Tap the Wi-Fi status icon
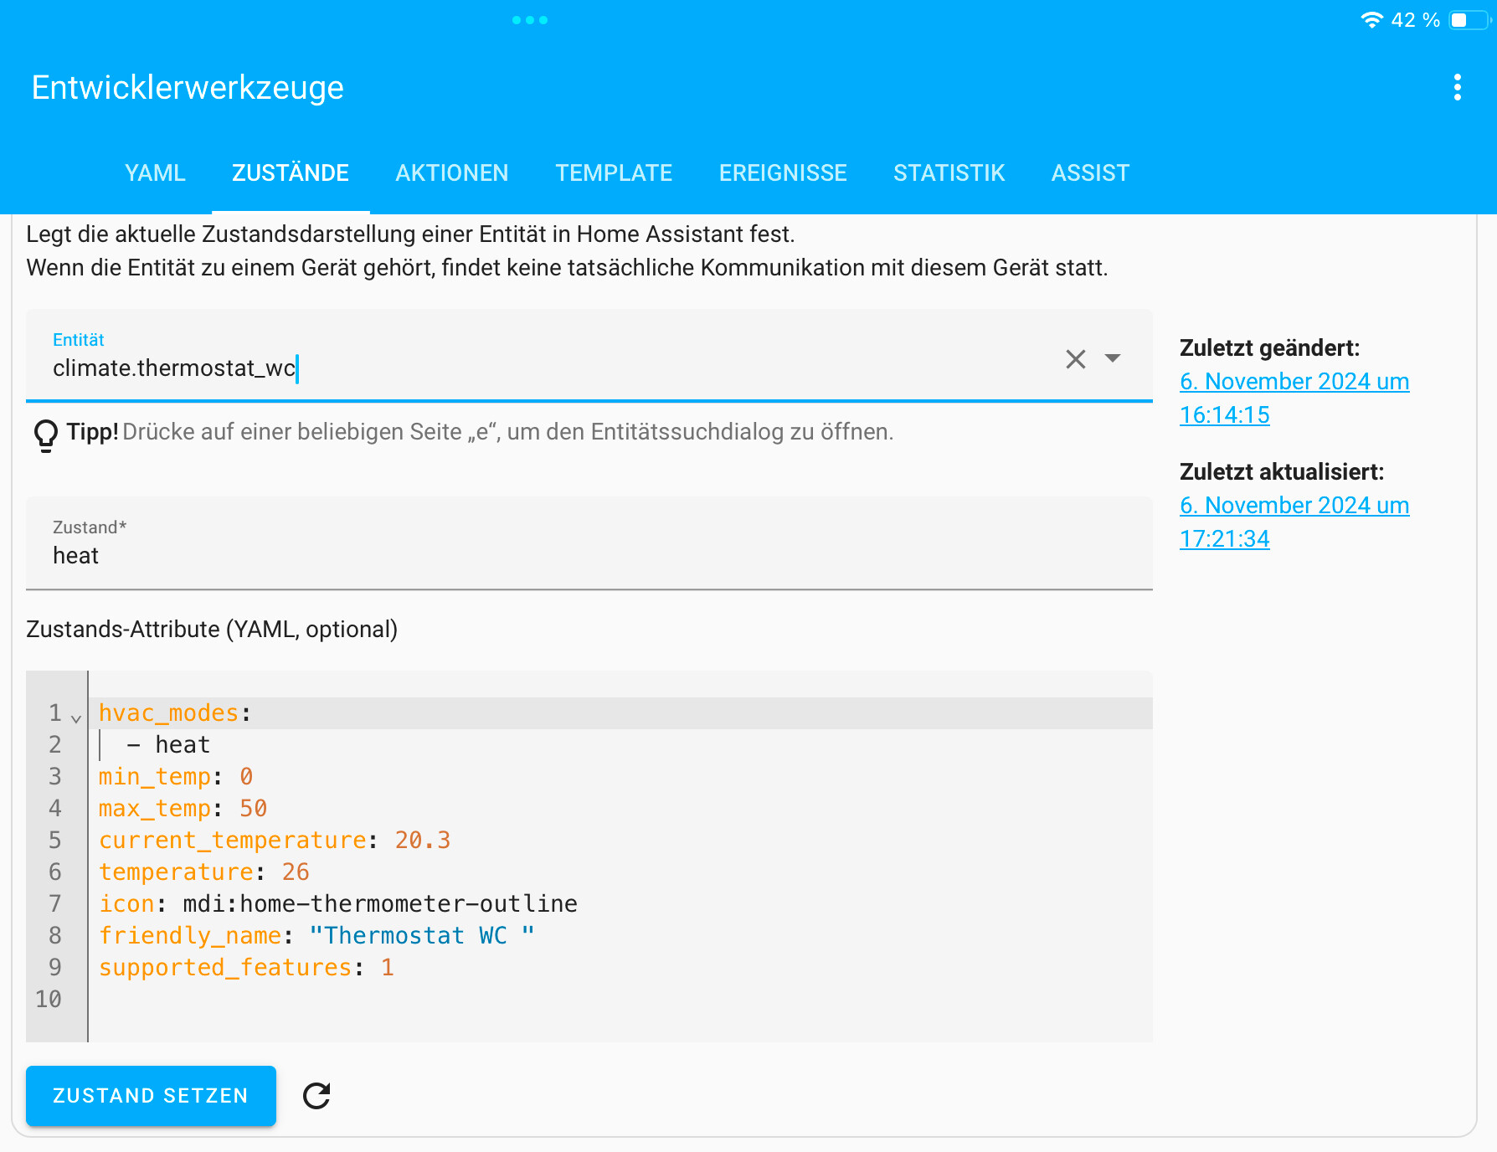This screenshot has height=1152, width=1497. click(1371, 20)
